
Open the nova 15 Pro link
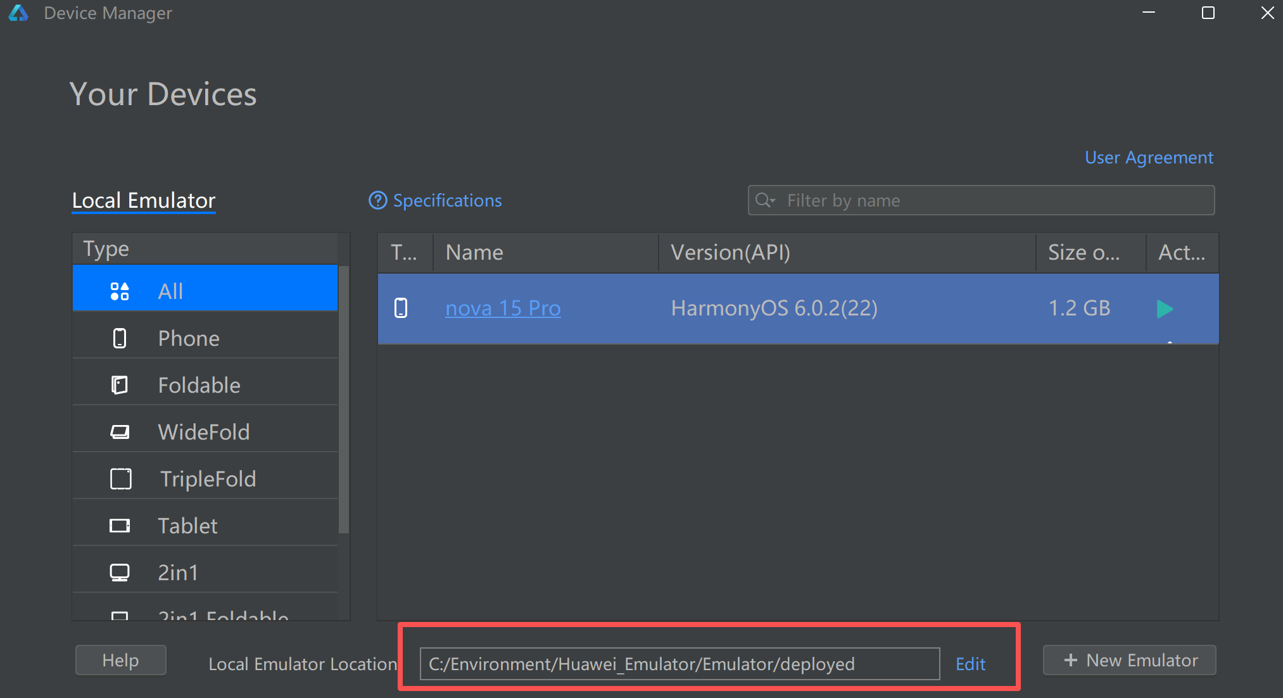click(x=503, y=308)
